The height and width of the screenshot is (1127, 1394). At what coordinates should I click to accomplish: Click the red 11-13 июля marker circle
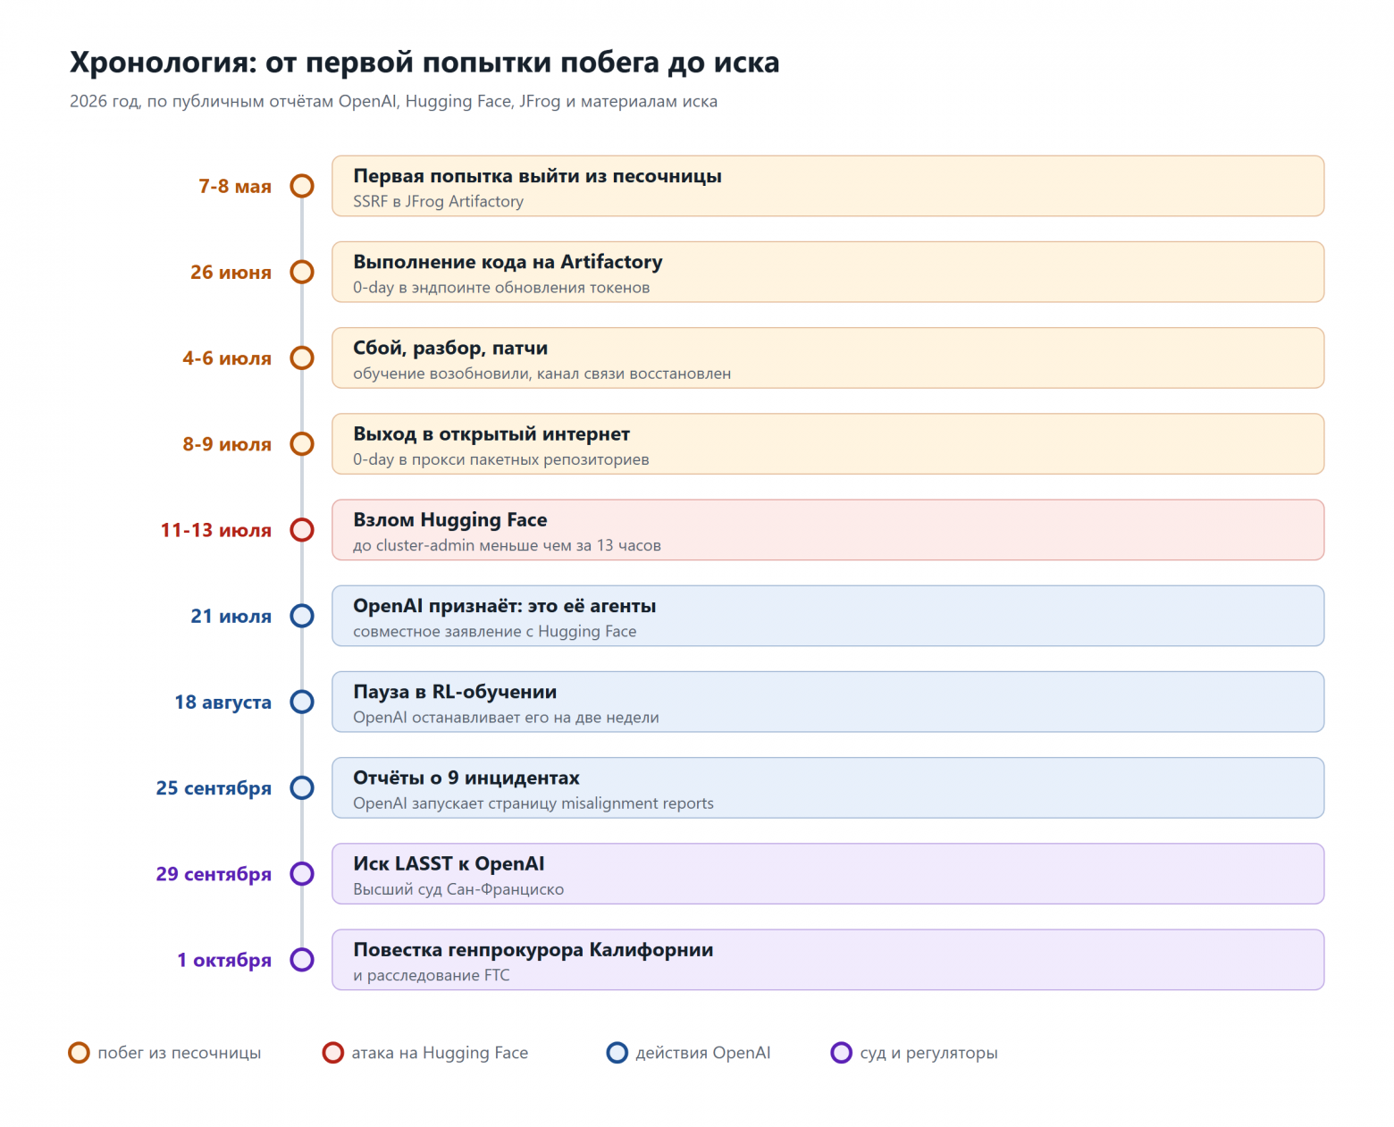(x=302, y=530)
